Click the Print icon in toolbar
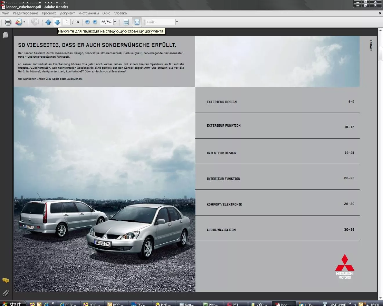This screenshot has height=306, width=383. coord(8,22)
